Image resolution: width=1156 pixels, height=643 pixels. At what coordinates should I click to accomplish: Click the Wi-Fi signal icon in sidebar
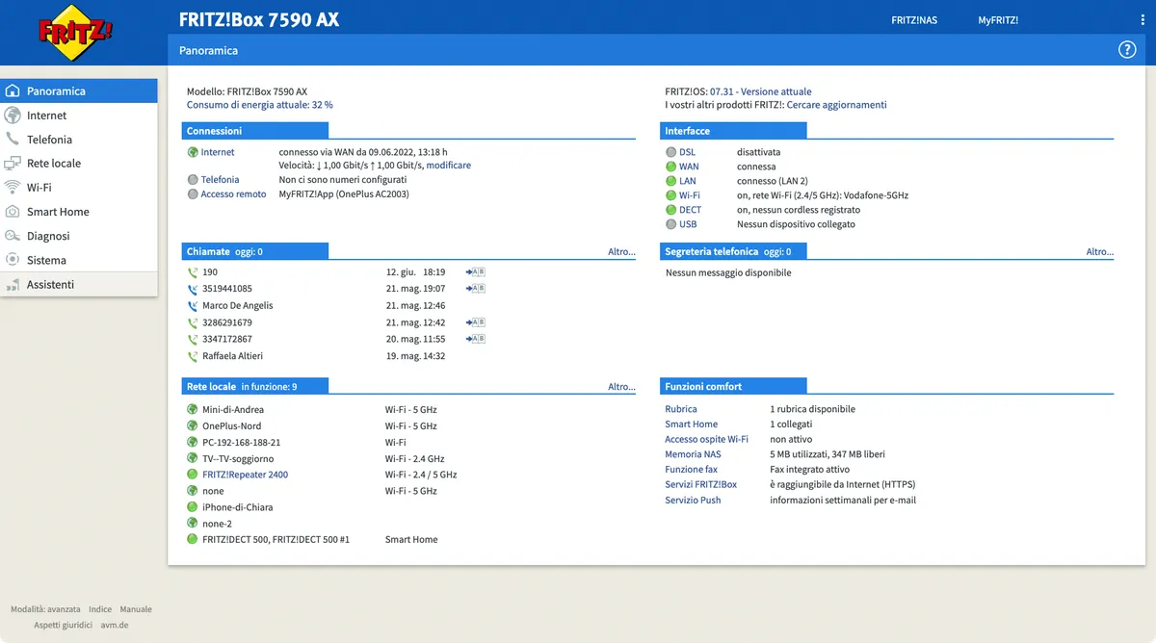(13, 188)
